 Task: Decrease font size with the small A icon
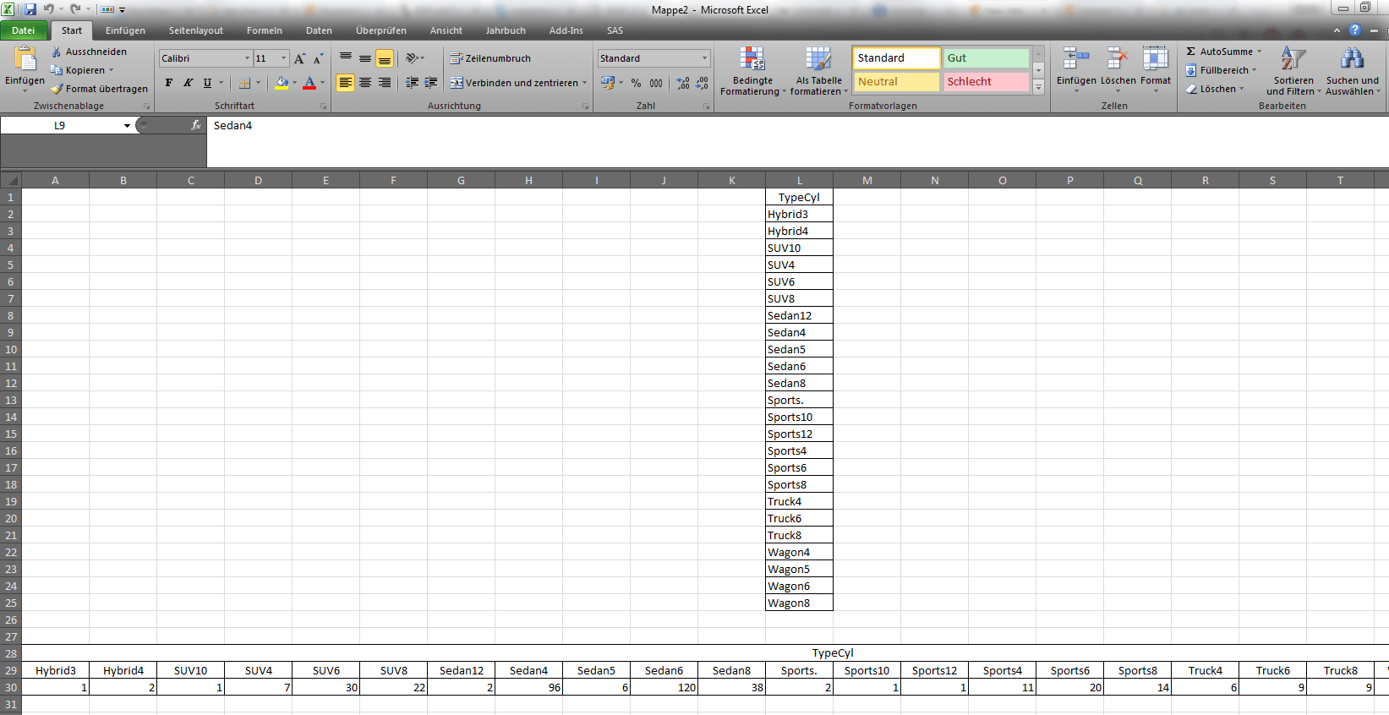[x=318, y=58]
